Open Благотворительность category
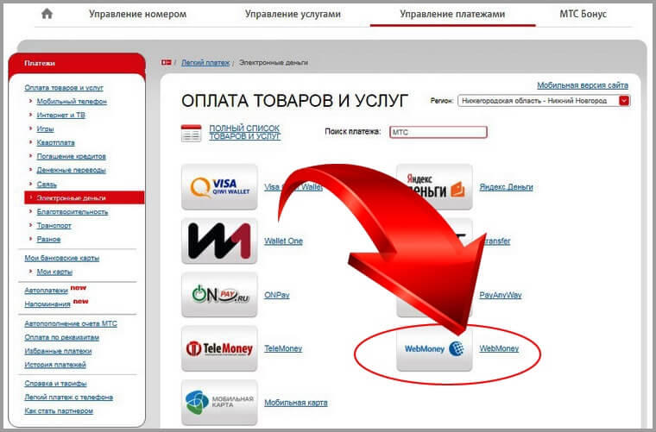The height and width of the screenshot is (432, 656). pyautogui.click(x=73, y=212)
